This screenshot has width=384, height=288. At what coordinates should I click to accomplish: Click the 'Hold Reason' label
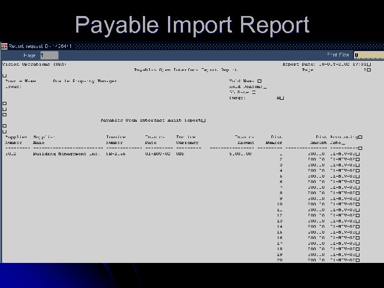[246, 87]
